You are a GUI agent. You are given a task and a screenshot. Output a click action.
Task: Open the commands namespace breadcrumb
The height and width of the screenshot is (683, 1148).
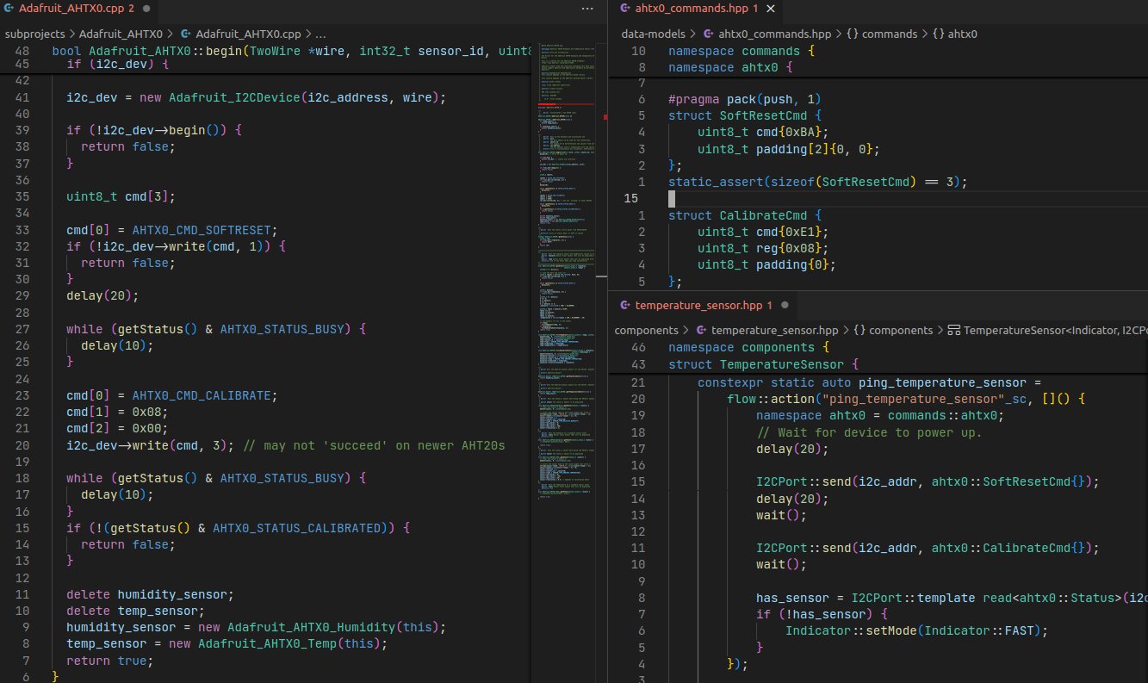(890, 34)
